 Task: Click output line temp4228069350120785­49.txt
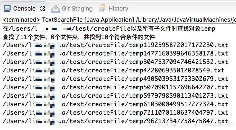pyautogui.click(x=114, y=70)
